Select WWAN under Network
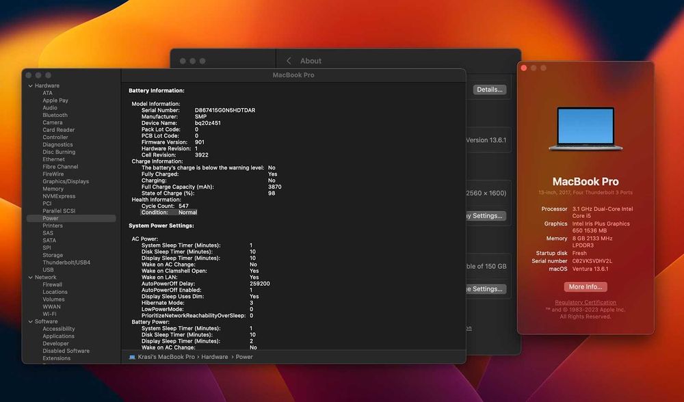The height and width of the screenshot is (402, 684). click(51, 307)
